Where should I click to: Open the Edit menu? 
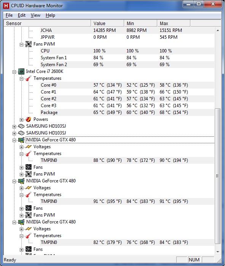coord(22,15)
